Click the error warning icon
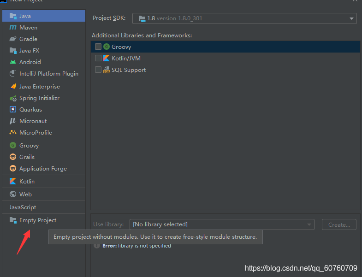This screenshot has width=362, height=277. coord(97,246)
